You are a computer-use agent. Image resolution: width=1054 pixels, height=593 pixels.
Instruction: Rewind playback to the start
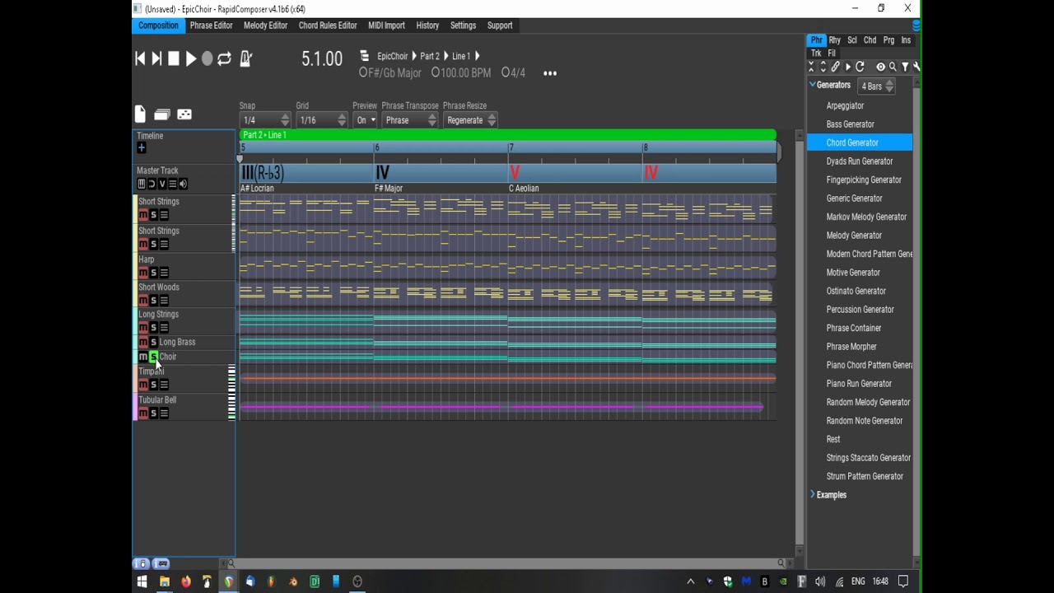(140, 58)
